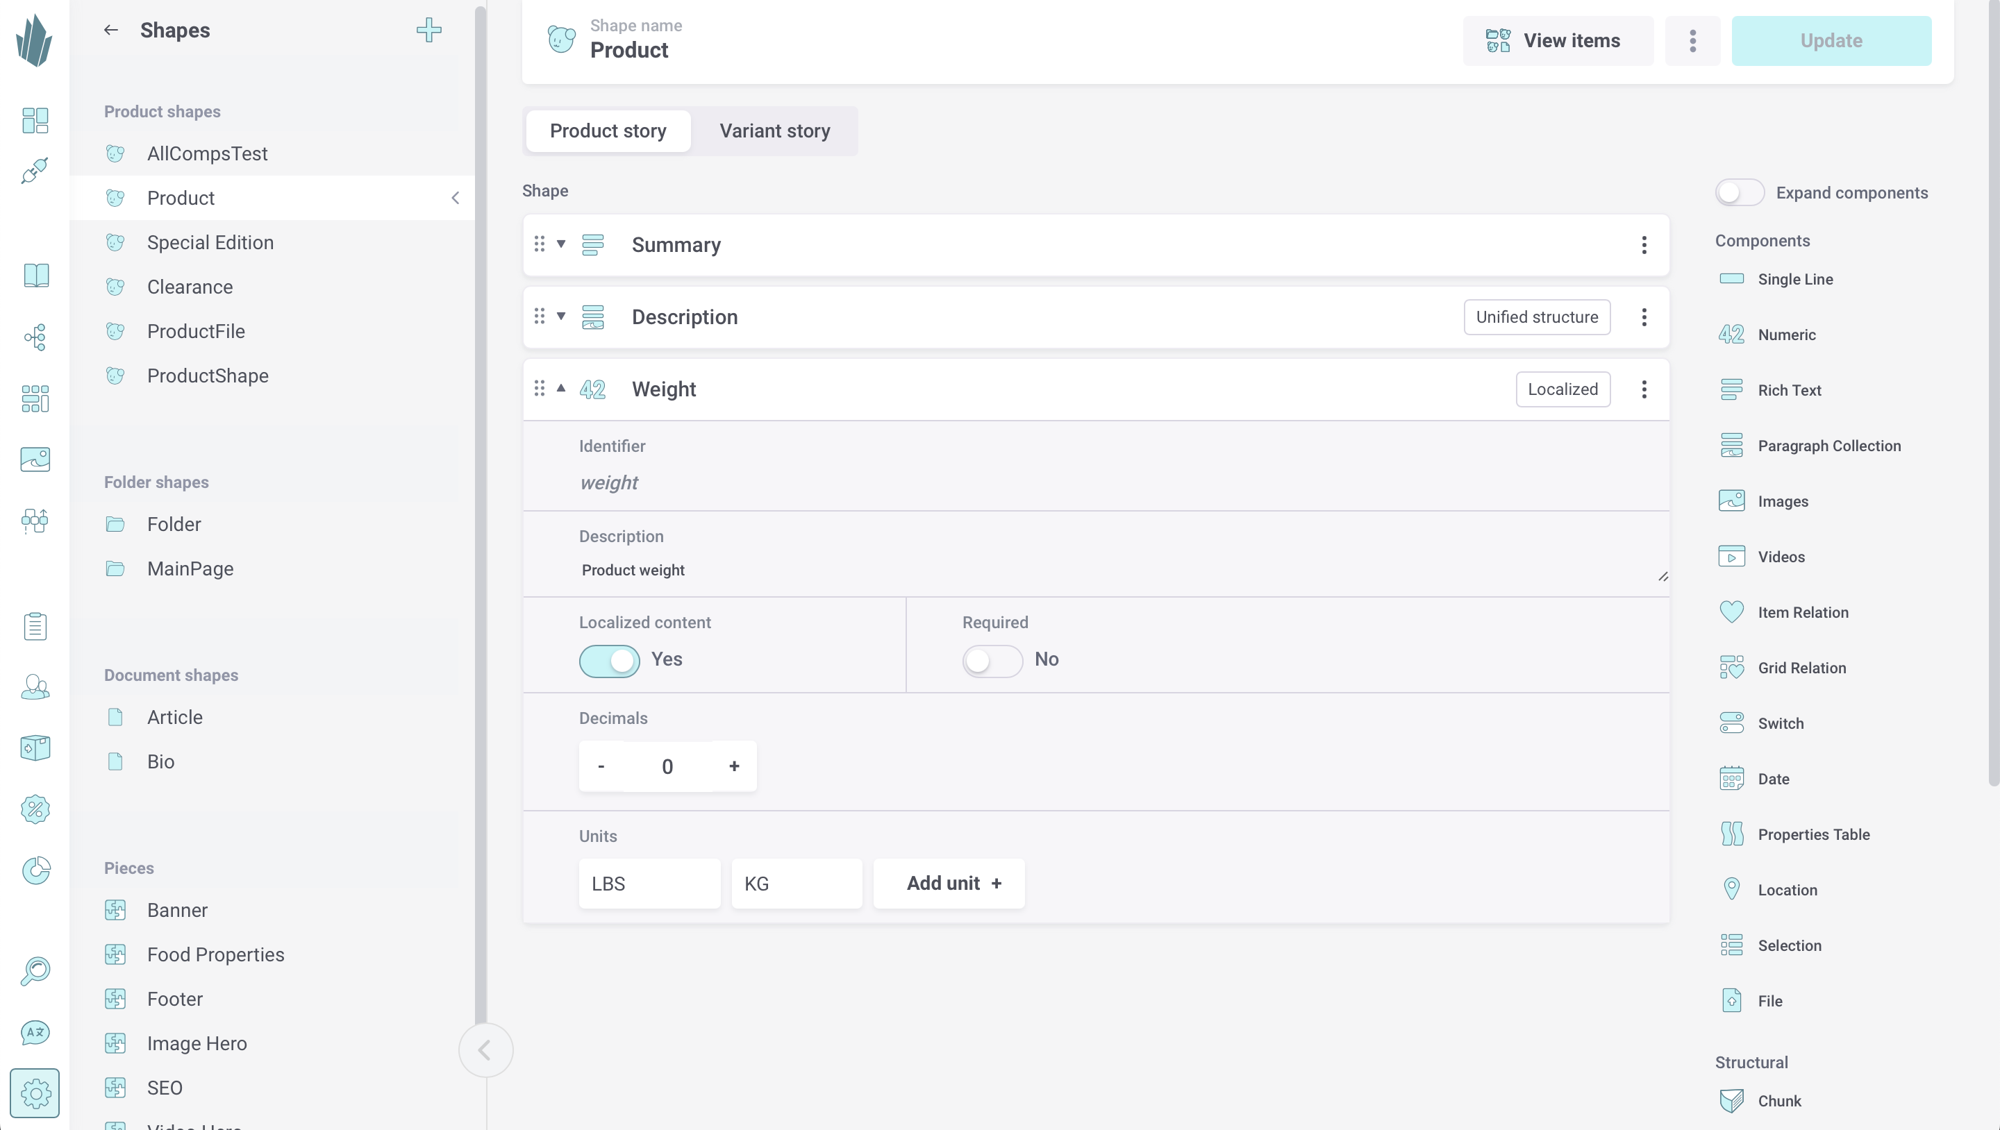The width and height of the screenshot is (2000, 1130).
Task: Click the Item Relation component icon
Action: (x=1732, y=611)
